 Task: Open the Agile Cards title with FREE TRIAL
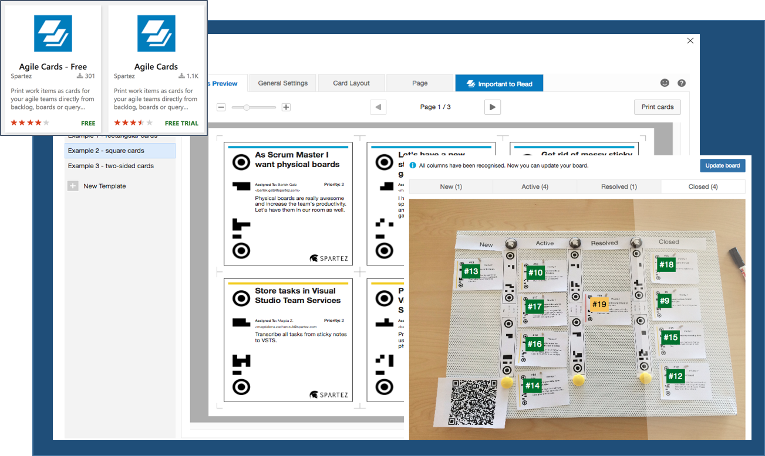click(x=156, y=67)
